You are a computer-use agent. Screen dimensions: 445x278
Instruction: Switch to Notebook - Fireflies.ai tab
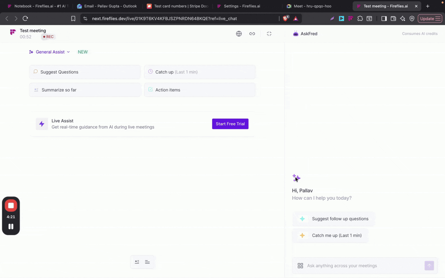[39, 6]
